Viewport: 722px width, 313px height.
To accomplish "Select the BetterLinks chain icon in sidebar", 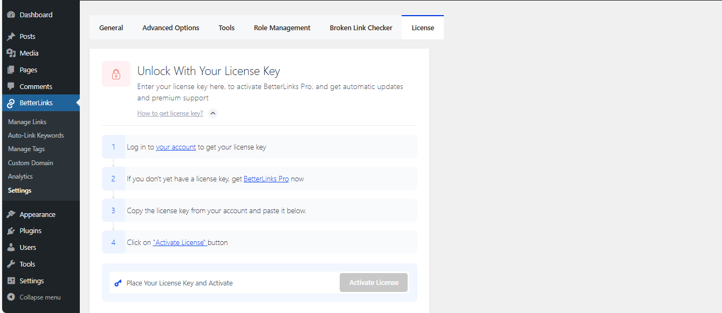I will (12, 103).
